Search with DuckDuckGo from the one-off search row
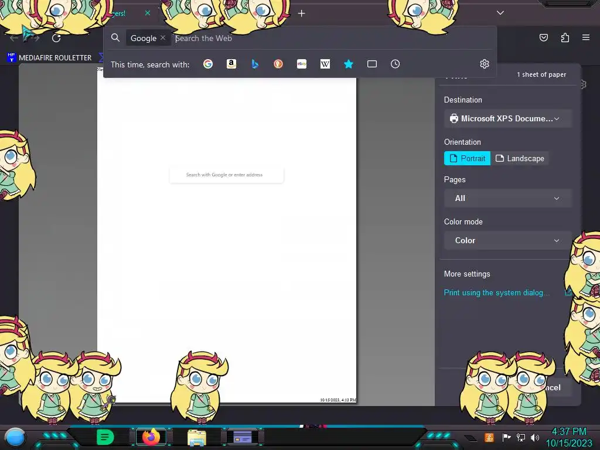Viewport: 600px width, 450px height. click(278, 64)
